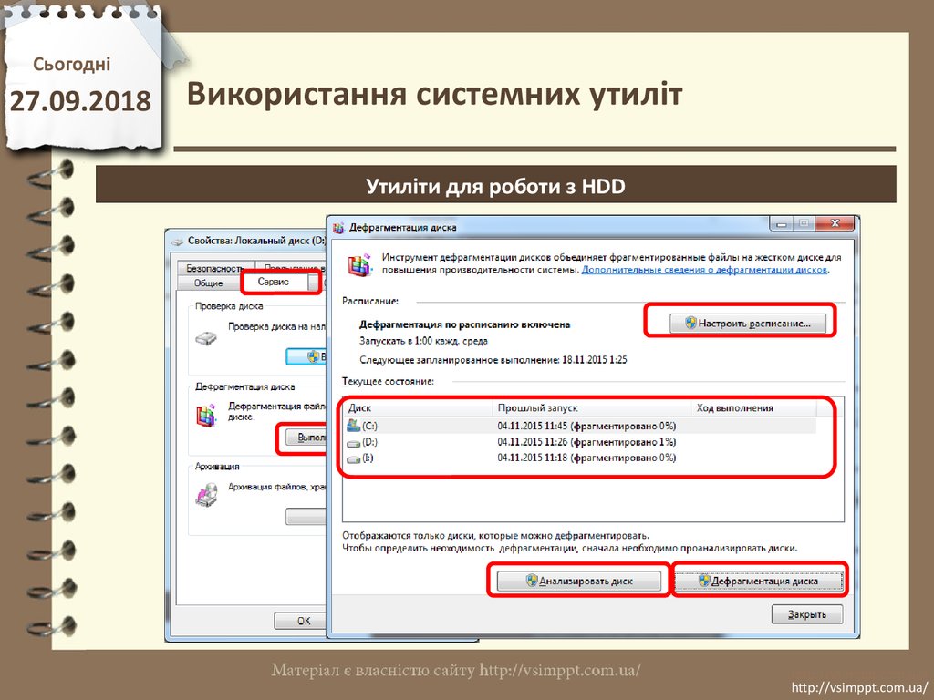This screenshot has height=700, width=934.
Task: Sort by Прошлый запуск column header
Action: coord(591,408)
